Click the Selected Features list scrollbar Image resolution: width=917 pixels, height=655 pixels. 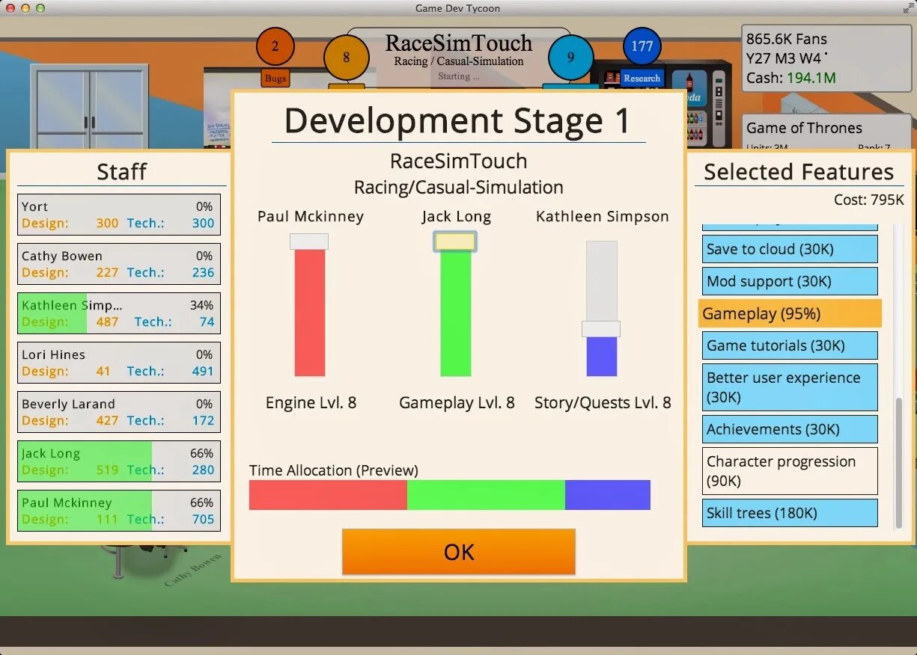(x=899, y=462)
